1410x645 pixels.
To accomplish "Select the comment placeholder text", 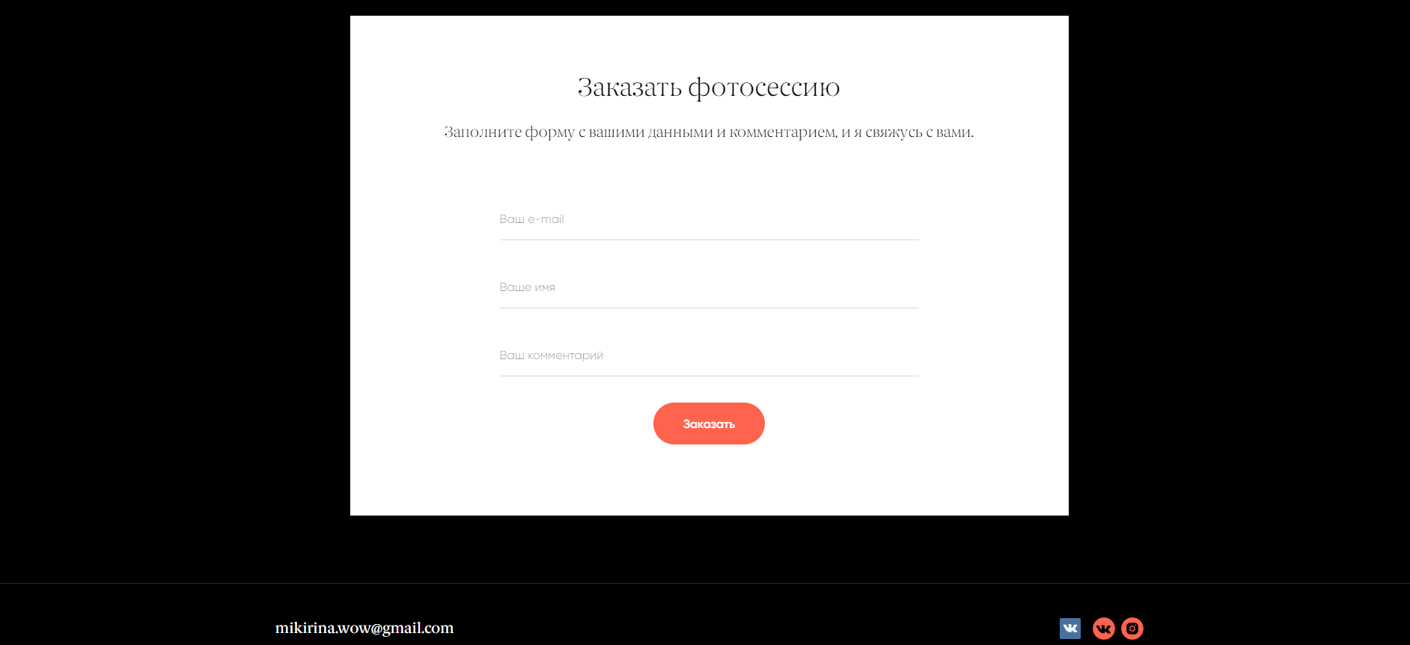I will point(551,355).
